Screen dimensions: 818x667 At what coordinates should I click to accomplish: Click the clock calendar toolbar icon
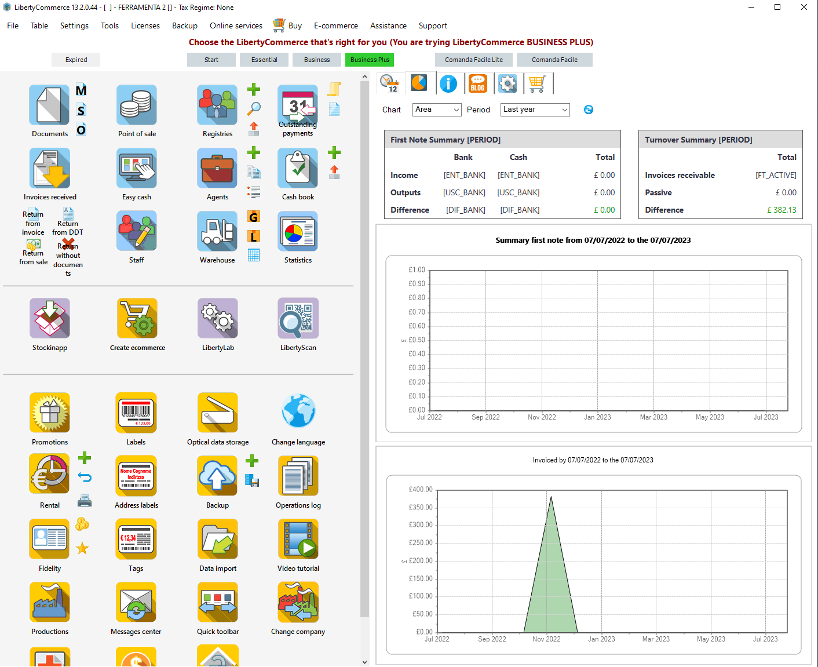point(389,83)
